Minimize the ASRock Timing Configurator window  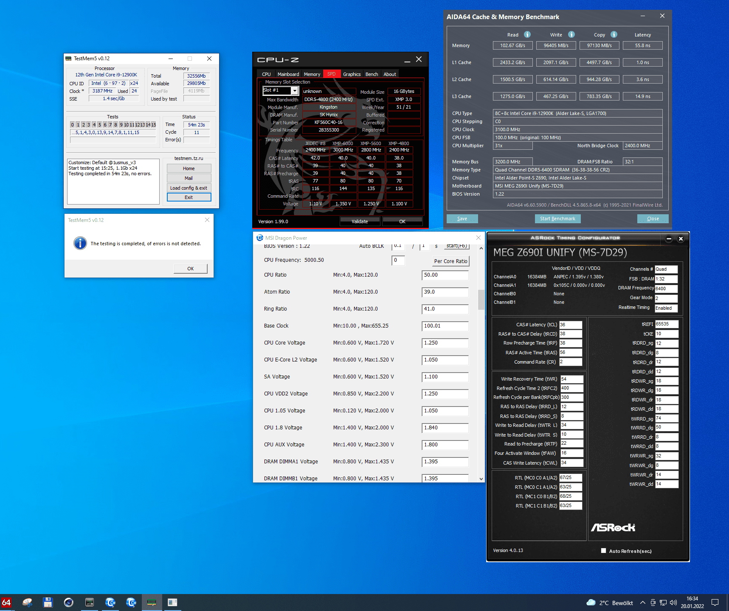point(669,238)
